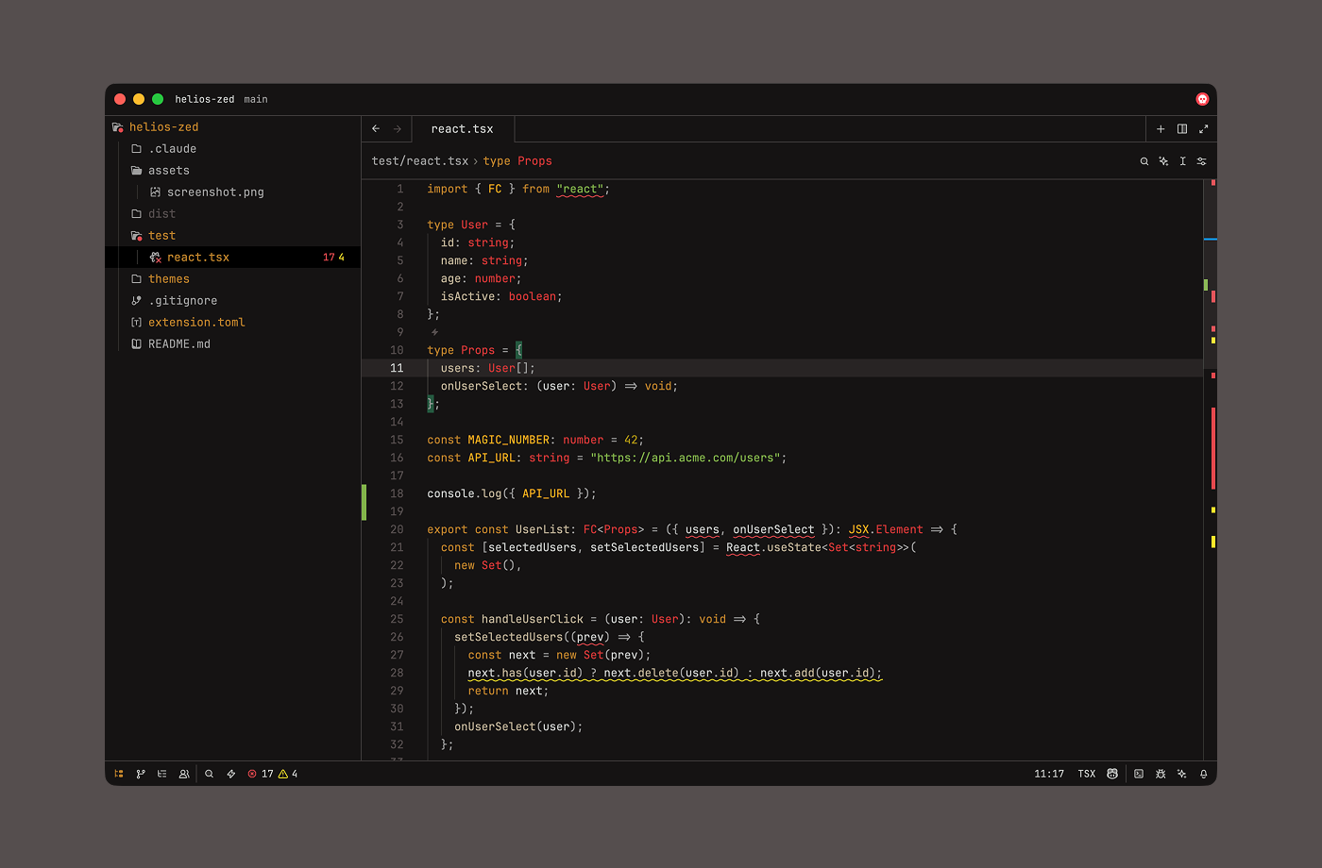Click the "react" import string

pyautogui.click(x=580, y=189)
